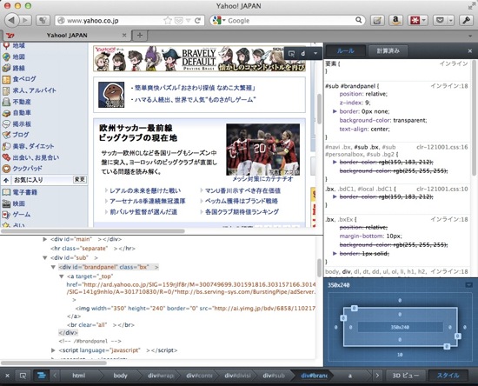Open the wrench developer tools icon
Viewport: 478px width, 386px height.
tap(467, 20)
